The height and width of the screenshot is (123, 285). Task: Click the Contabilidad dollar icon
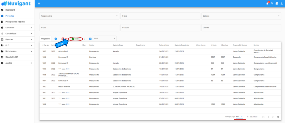pos(2,34)
